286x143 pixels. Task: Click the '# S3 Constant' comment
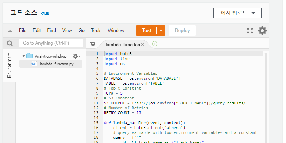119,98
